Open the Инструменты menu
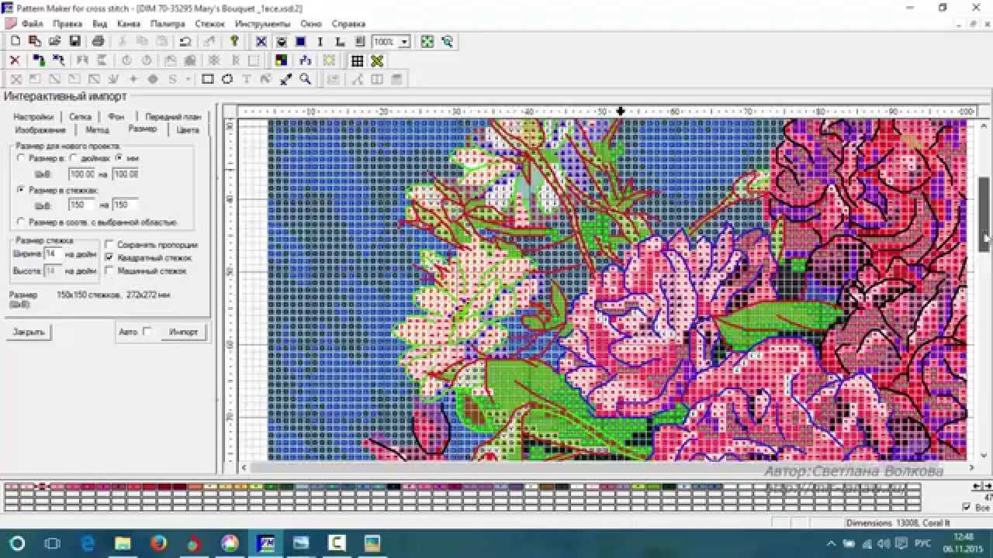 (x=262, y=24)
